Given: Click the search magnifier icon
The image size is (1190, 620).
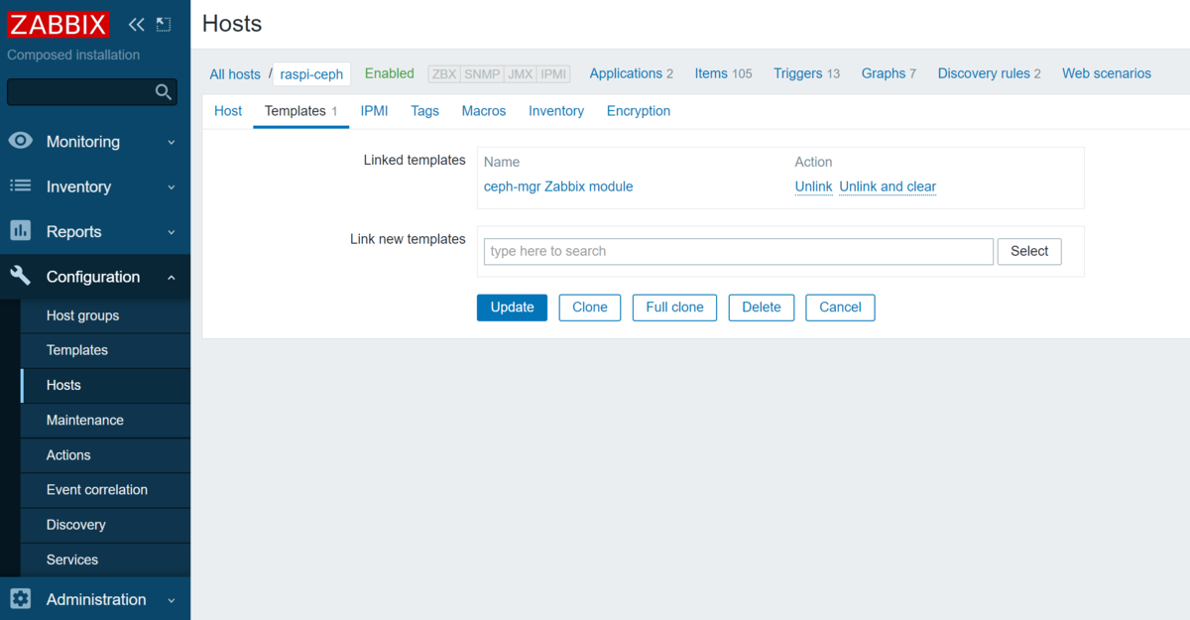Looking at the screenshot, I should [164, 92].
